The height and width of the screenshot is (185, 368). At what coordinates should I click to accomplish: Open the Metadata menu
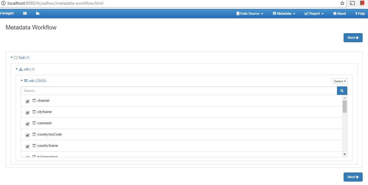click(x=284, y=13)
